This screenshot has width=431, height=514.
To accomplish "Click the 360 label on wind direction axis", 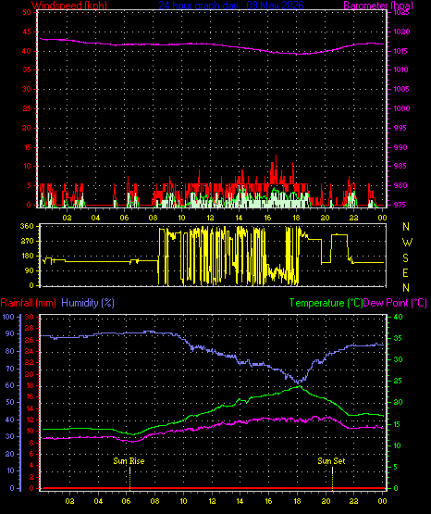I will [27, 227].
